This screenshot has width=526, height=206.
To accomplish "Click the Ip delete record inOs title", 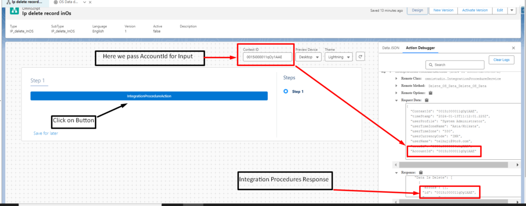I will [x=47, y=13].
